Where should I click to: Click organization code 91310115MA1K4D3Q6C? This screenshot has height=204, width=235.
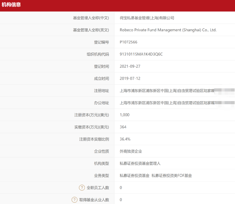(x=141, y=54)
